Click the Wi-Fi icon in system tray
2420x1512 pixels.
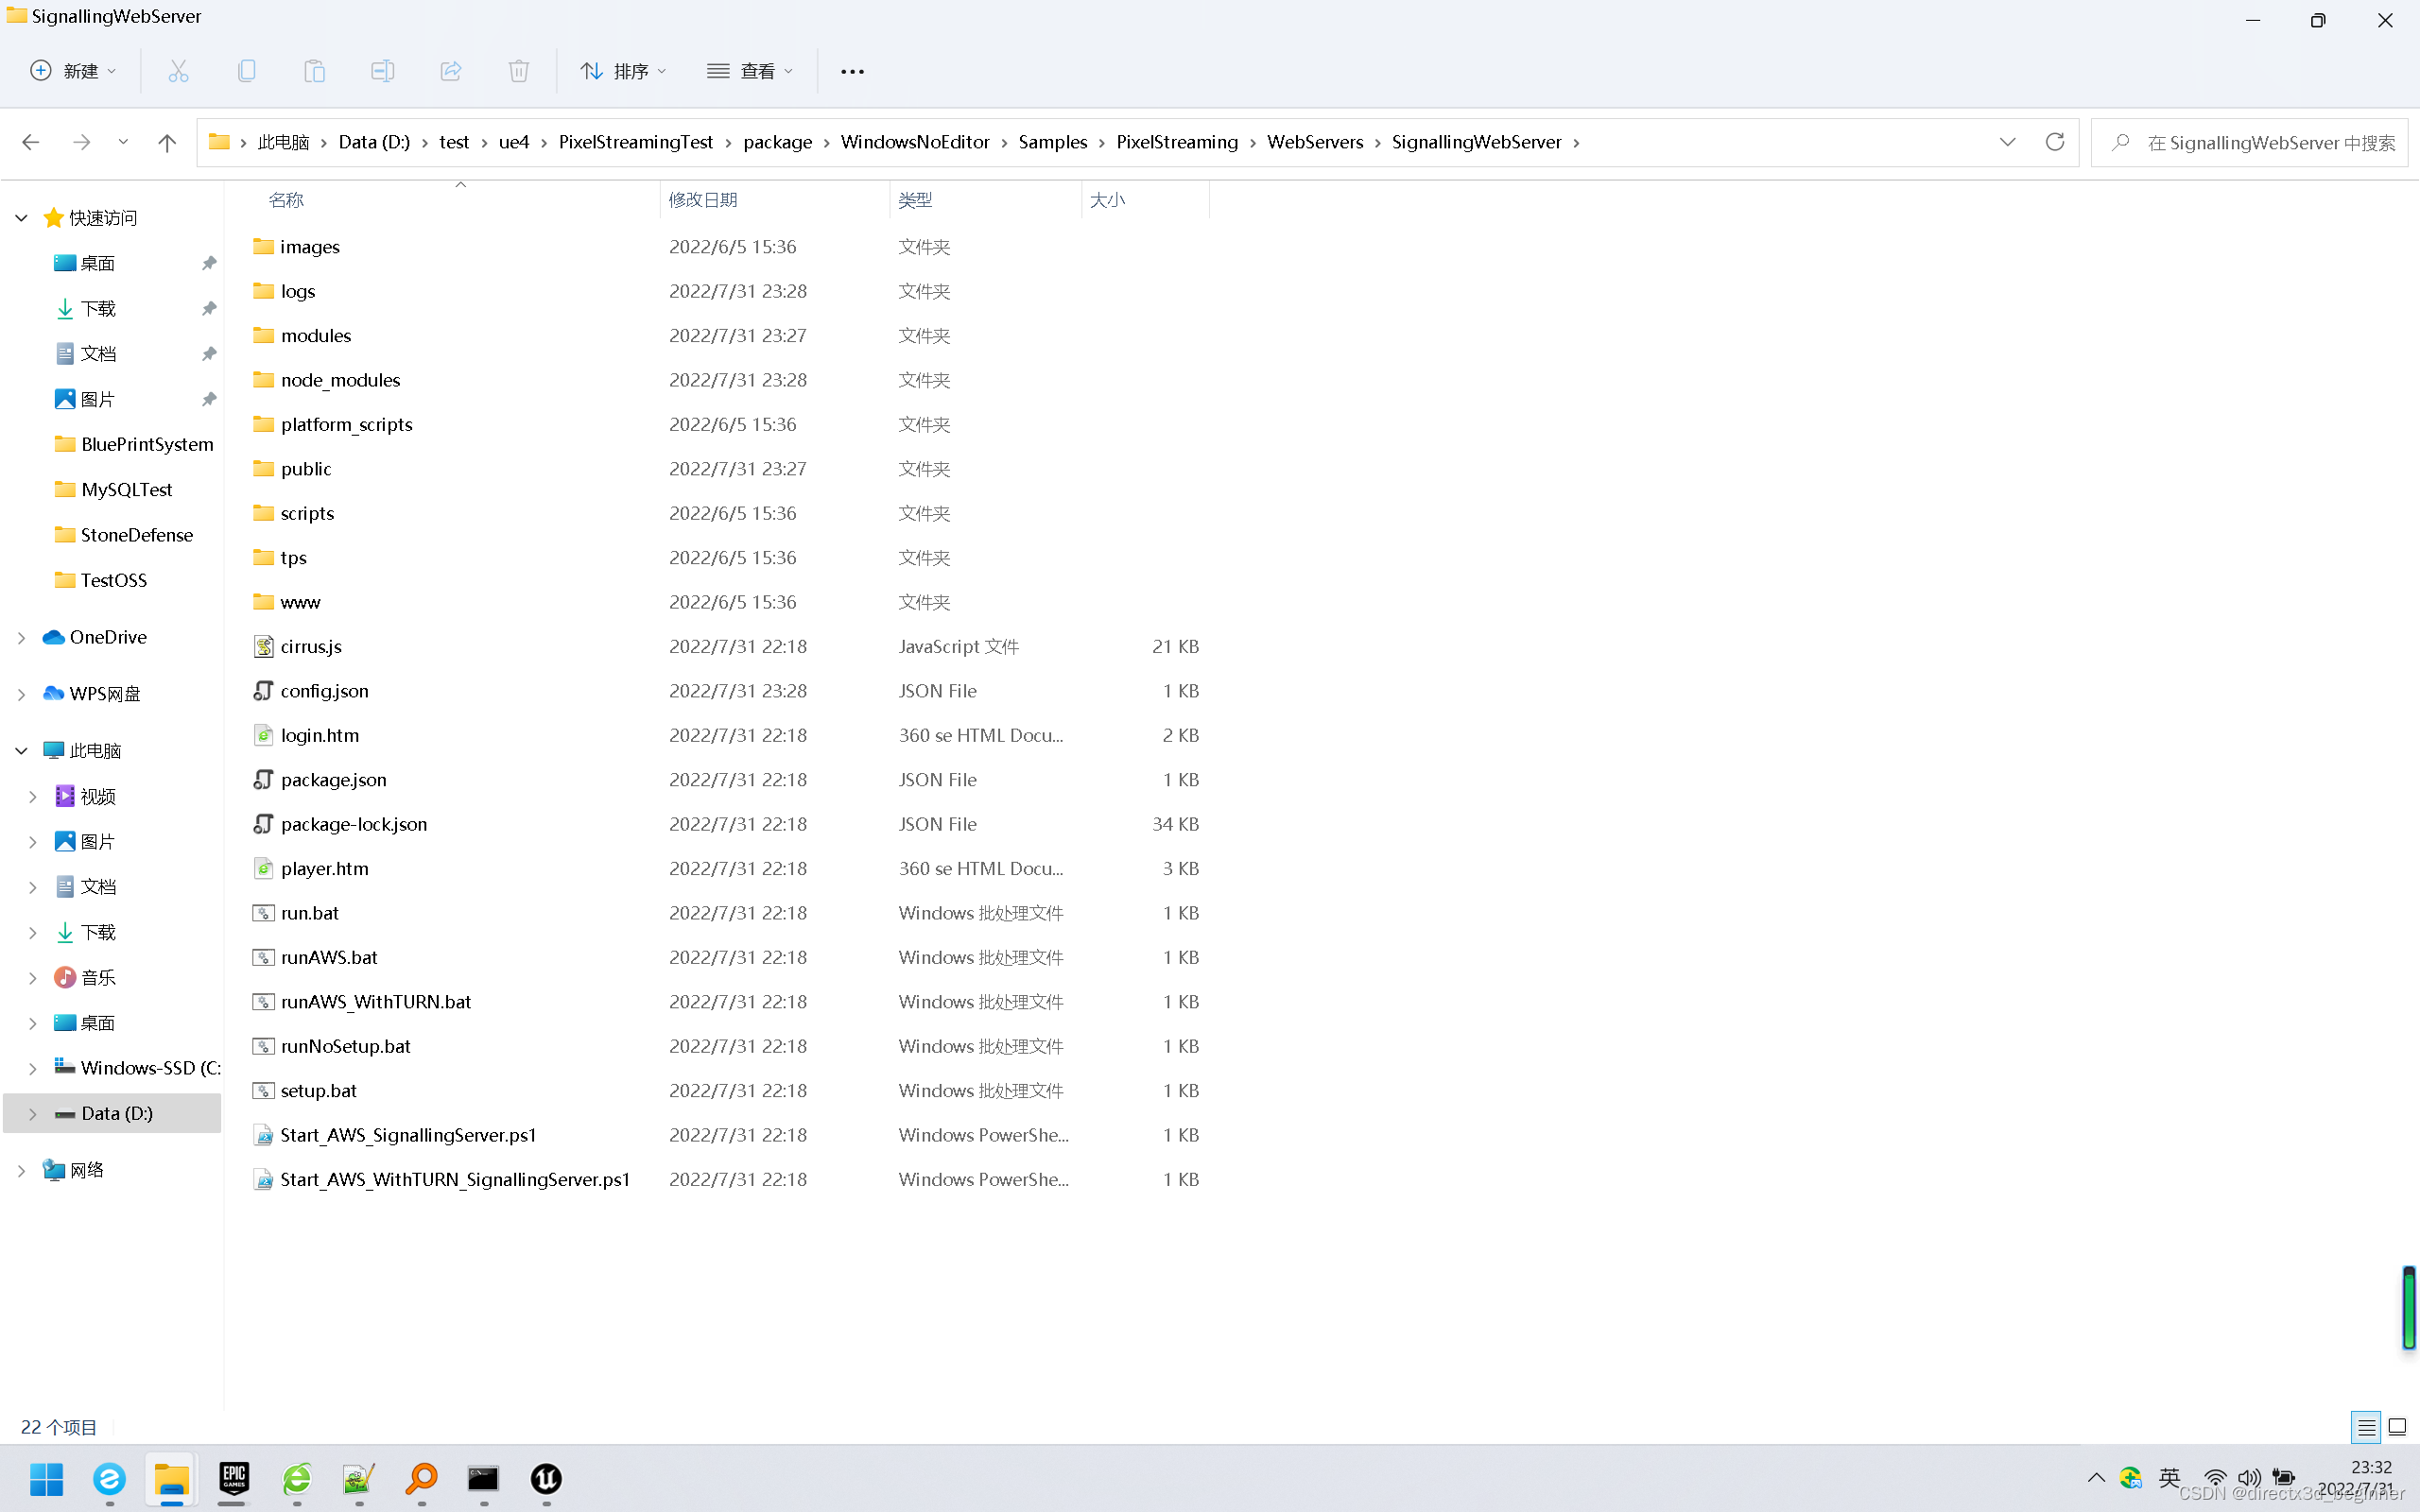[2215, 1478]
